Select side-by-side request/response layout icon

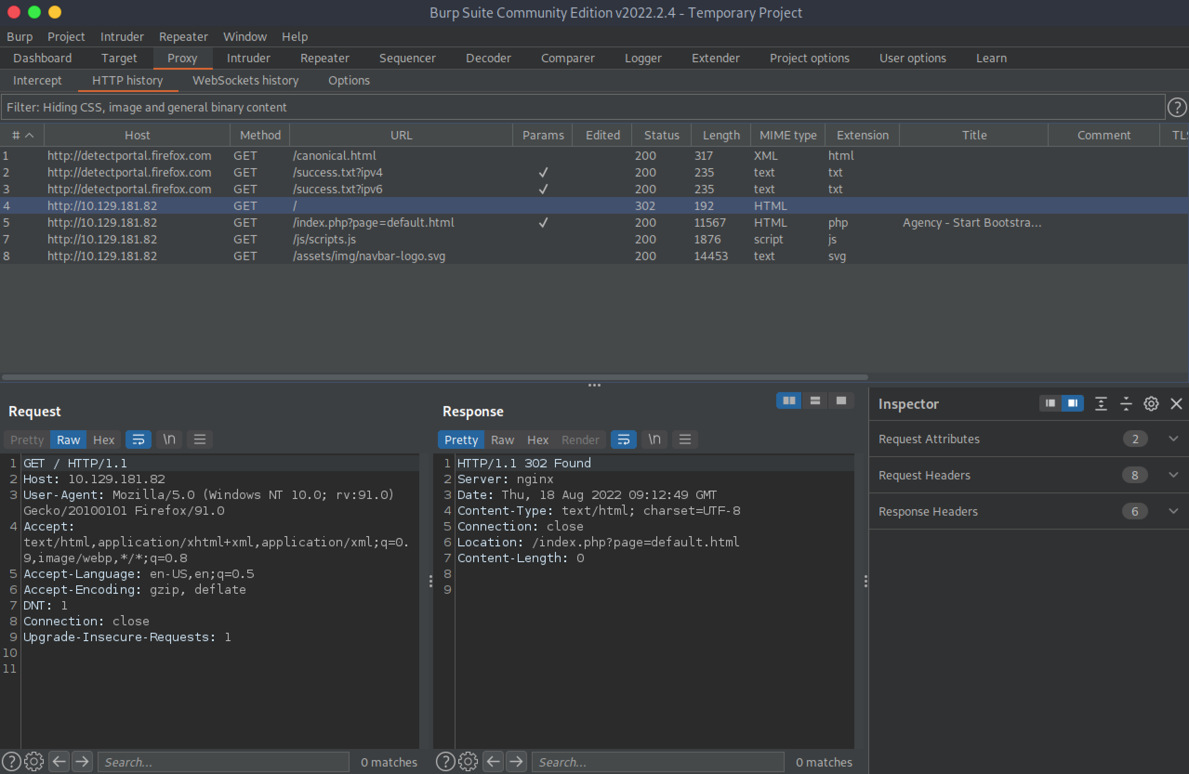(789, 400)
